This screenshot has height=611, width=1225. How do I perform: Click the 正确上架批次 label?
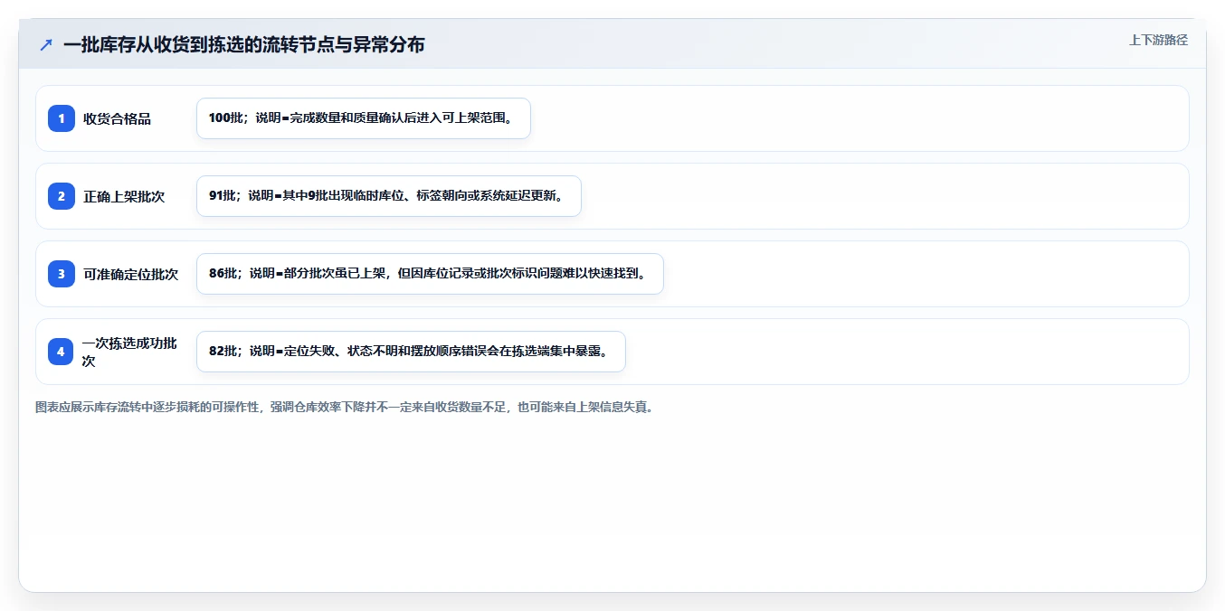pyautogui.click(x=124, y=196)
